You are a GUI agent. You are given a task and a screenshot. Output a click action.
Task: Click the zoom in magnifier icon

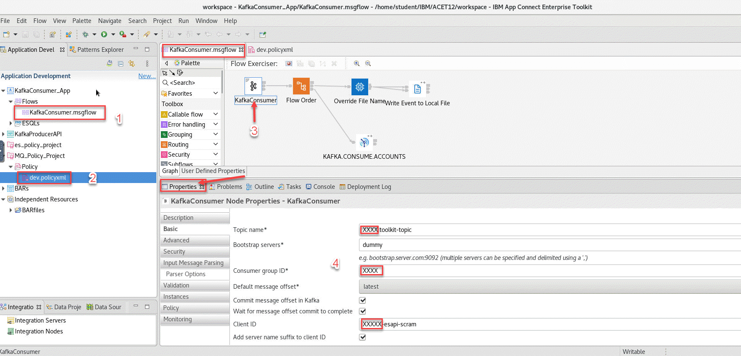[x=356, y=64]
